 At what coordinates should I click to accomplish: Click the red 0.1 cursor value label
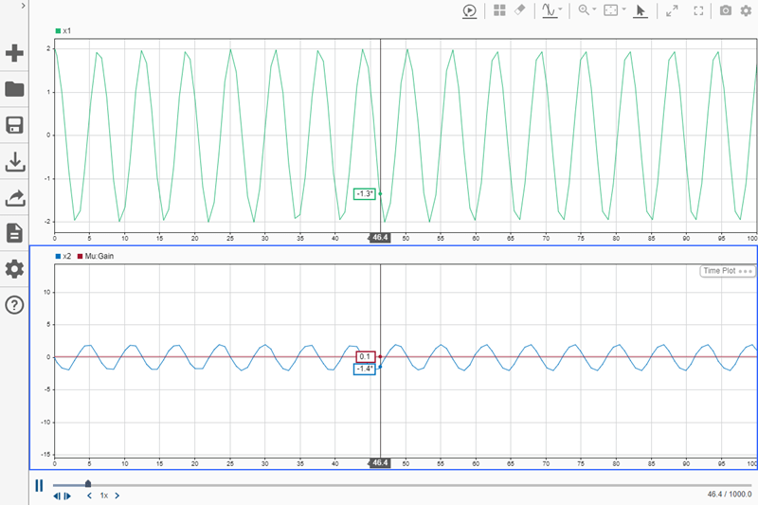click(x=366, y=356)
